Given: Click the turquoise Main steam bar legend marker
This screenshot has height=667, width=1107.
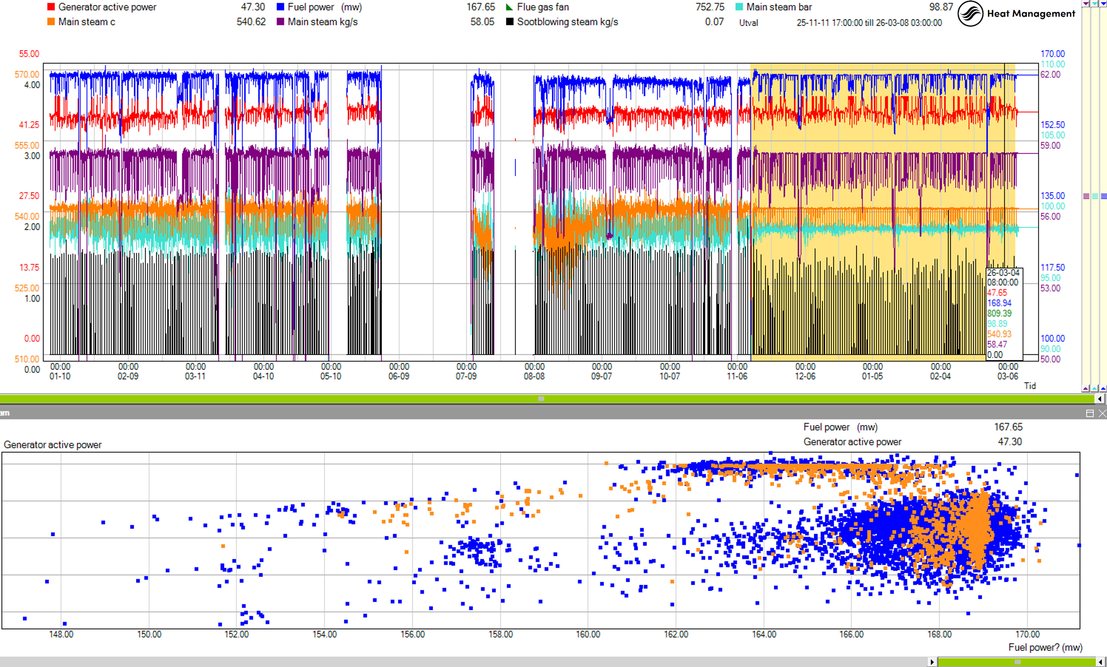Looking at the screenshot, I should click(x=739, y=7).
